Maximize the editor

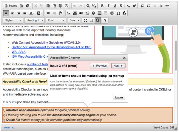pos(85,20)
